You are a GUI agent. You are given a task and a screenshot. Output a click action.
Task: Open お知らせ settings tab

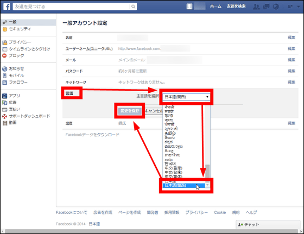tap(16, 68)
